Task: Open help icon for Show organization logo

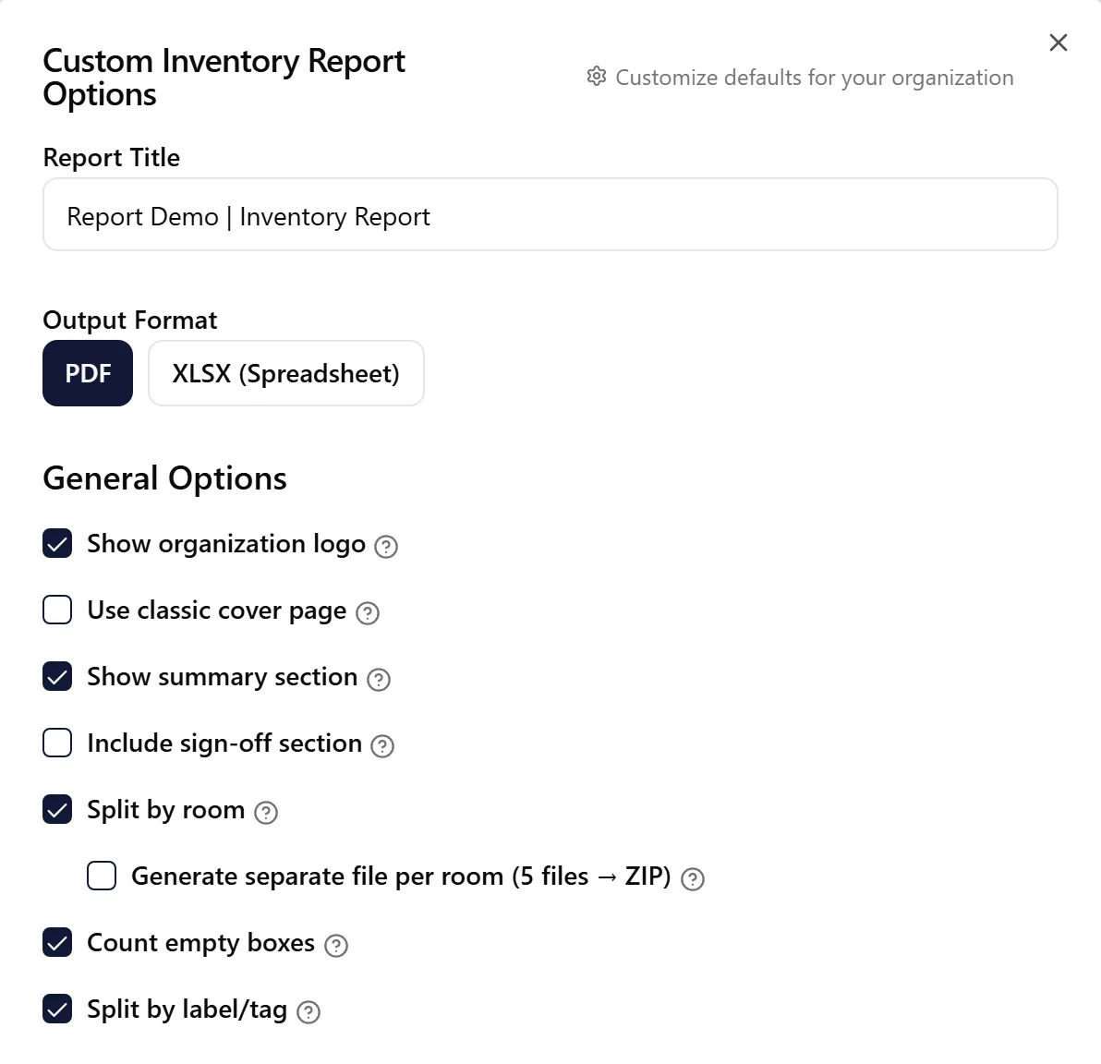Action: (x=385, y=547)
